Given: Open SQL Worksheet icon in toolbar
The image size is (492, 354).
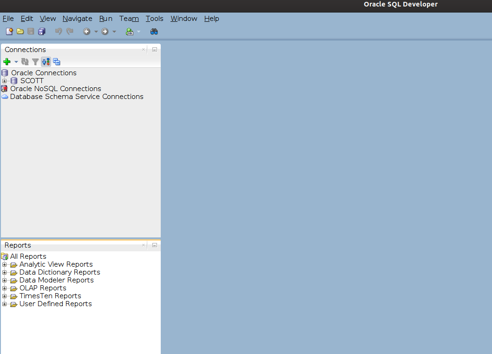Looking at the screenshot, I should pyautogui.click(x=130, y=32).
